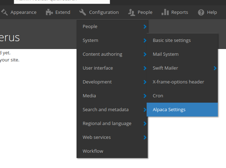The width and height of the screenshot is (226, 168).
Task: Expand the Swift Mailer submenu arrow
Action: pos(215,68)
